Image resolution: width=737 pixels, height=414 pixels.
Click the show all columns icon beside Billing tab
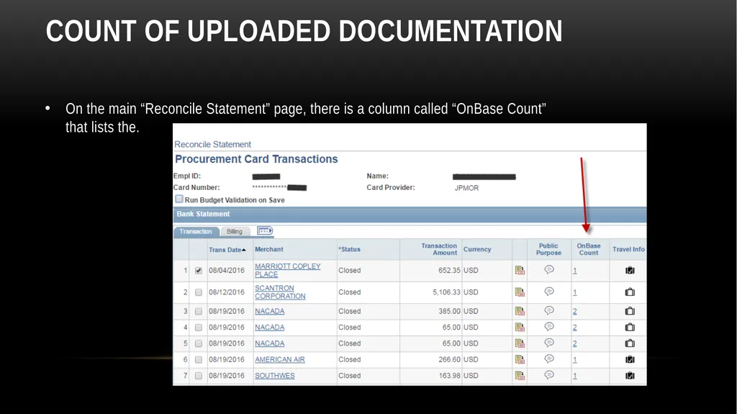(265, 230)
